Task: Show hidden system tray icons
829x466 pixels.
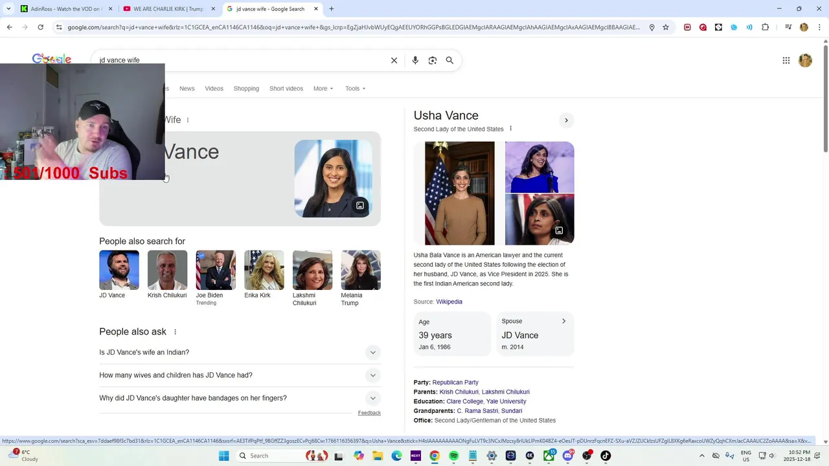Action: (x=702, y=456)
